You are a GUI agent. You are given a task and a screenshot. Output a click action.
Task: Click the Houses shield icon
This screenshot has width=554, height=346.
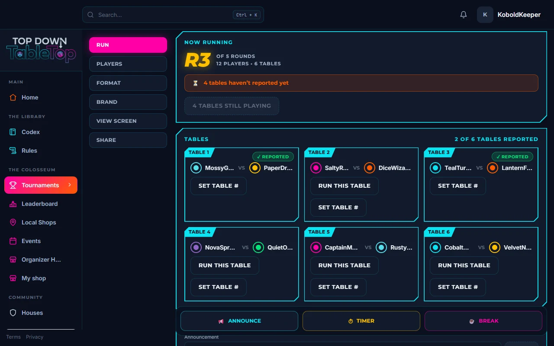pos(13,313)
